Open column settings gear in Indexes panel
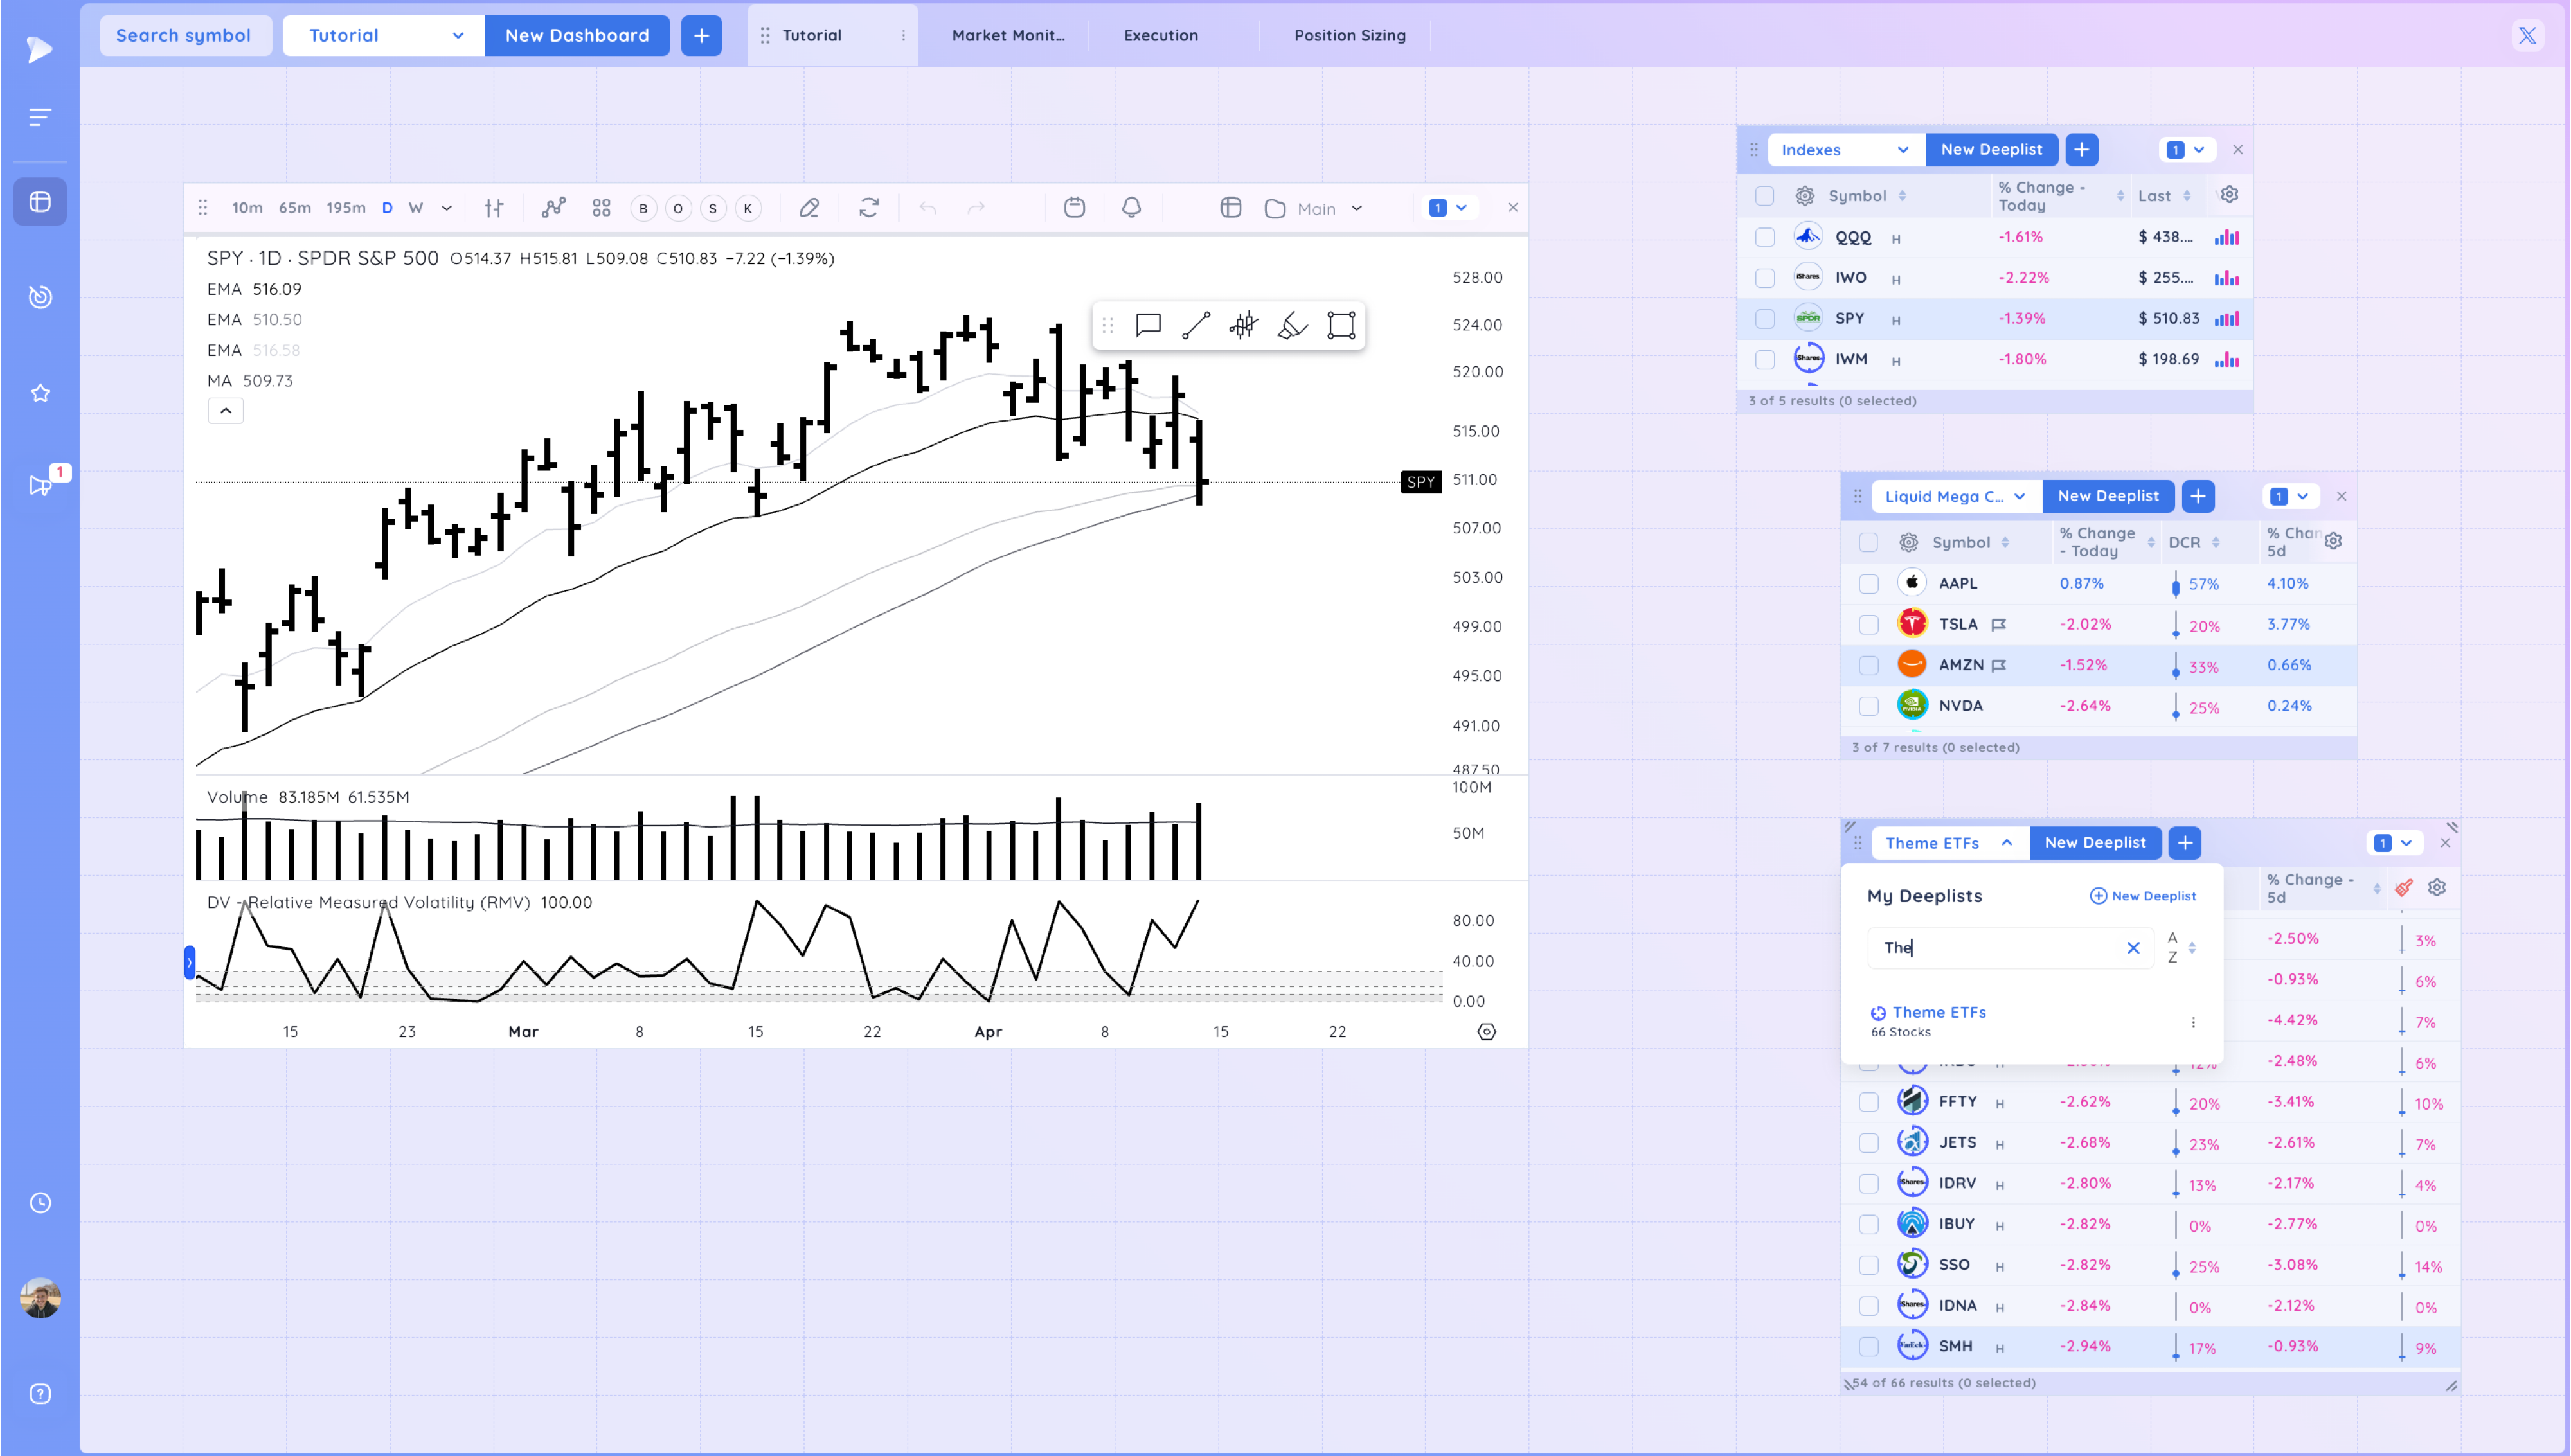This screenshot has width=2571, height=1456. tap(2229, 195)
